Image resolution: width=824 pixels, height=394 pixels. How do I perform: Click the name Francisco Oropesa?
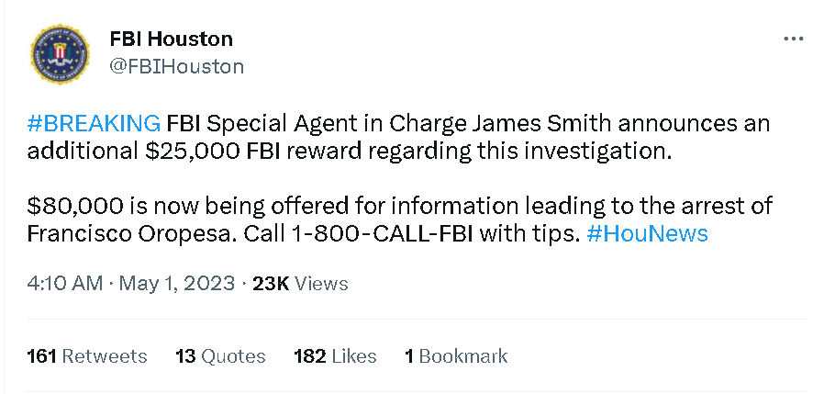tap(132, 233)
